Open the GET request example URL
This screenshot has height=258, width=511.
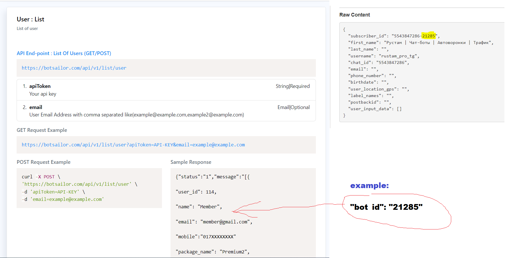(x=133, y=145)
